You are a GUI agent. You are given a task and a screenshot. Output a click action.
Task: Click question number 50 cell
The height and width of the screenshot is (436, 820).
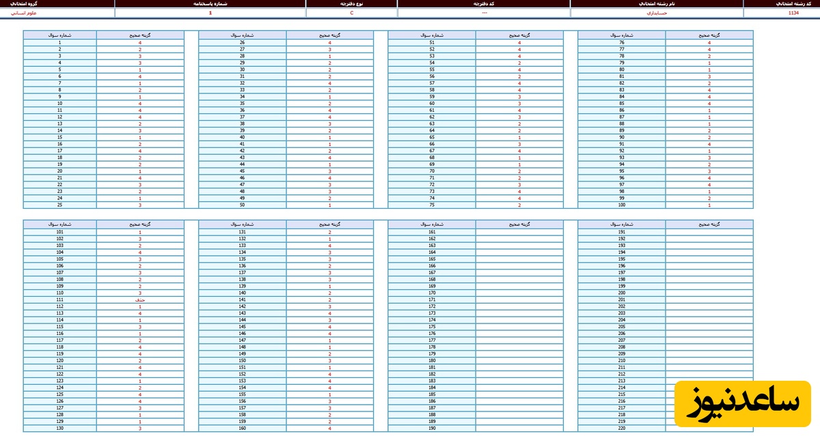click(x=242, y=205)
